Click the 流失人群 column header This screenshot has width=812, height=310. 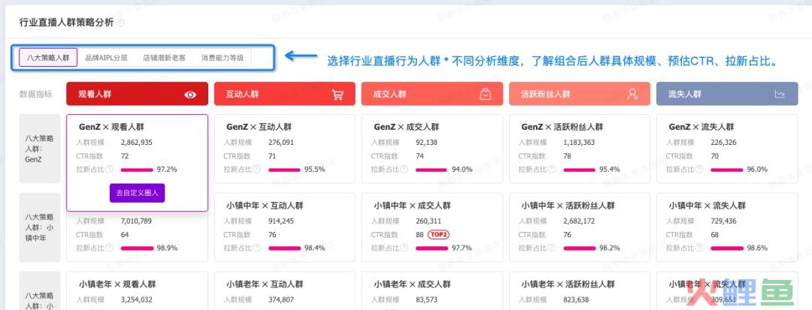727,94
